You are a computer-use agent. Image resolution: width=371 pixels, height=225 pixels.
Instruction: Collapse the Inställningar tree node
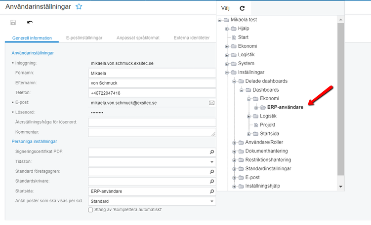point(227,72)
